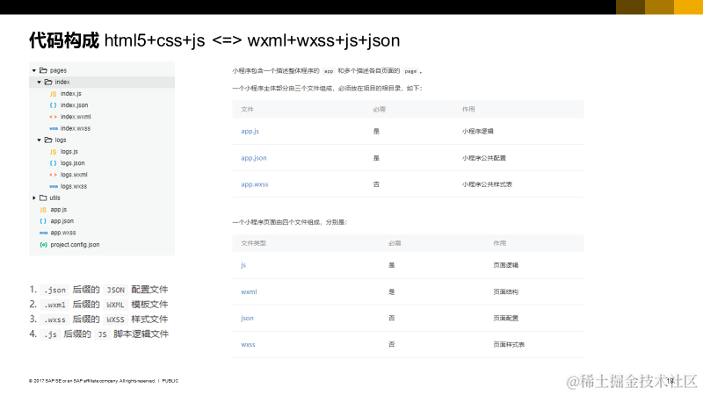This screenshot has width=703, height=395.
Task: Click the 文件类型 column header
Action: point(253,243)
